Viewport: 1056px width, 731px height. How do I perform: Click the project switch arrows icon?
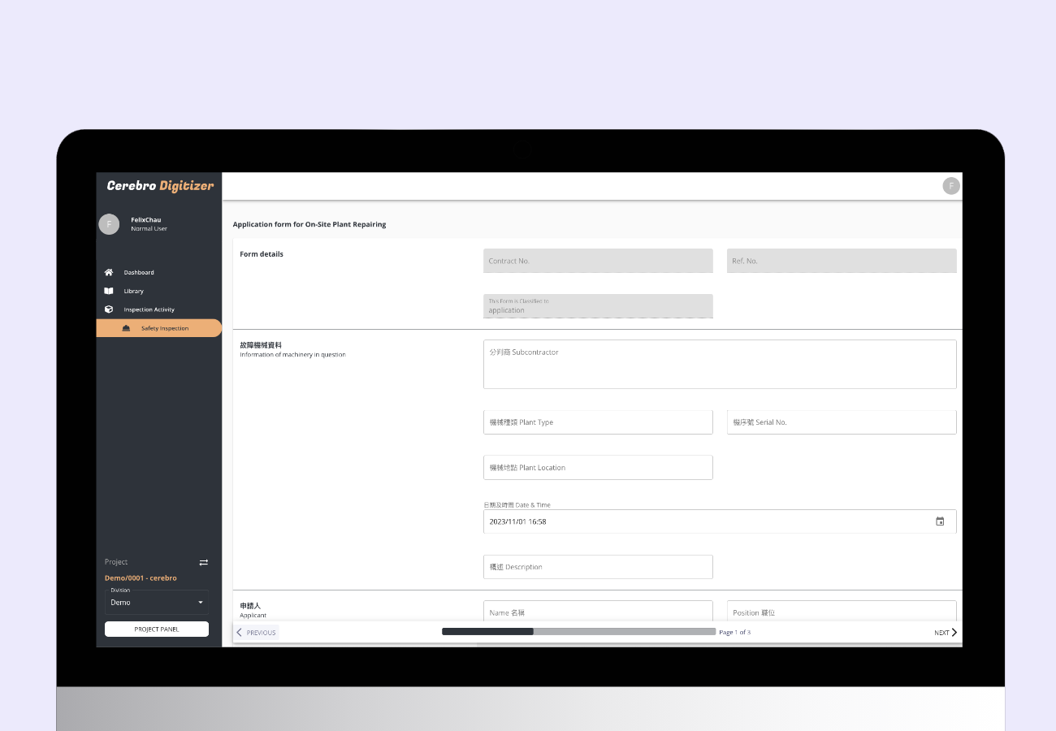204,562
